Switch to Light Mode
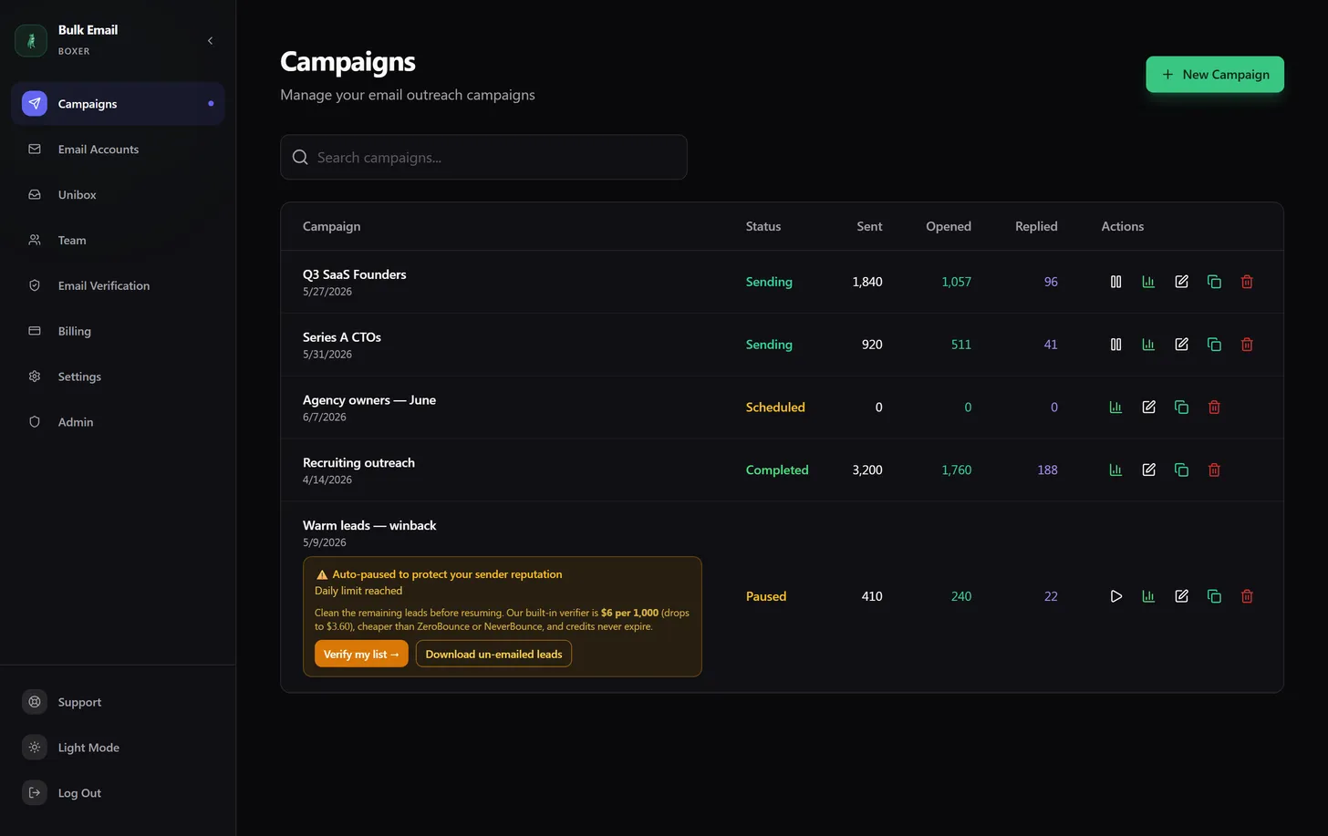 pos(118,748)
